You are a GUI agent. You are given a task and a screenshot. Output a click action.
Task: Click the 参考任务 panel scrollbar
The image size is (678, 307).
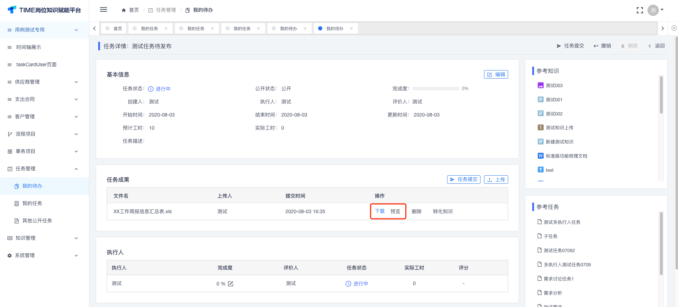(661, 244)
